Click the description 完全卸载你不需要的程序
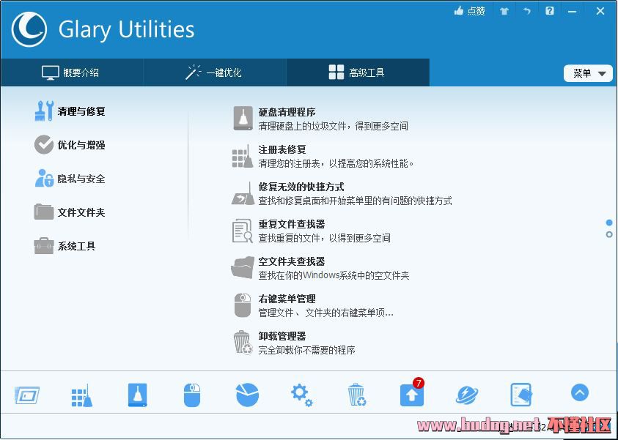The height and width of the screenshot is (440, 618). pyautogui.click(x=306, y=350)
